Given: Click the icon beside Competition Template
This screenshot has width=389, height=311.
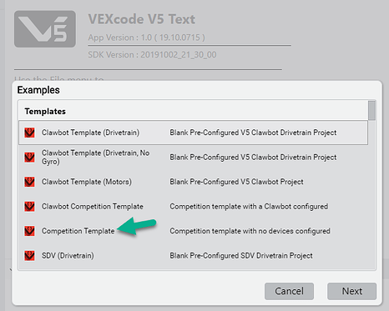Looking at the screenshot, I should pyautogui.click(x=29, y=231).
